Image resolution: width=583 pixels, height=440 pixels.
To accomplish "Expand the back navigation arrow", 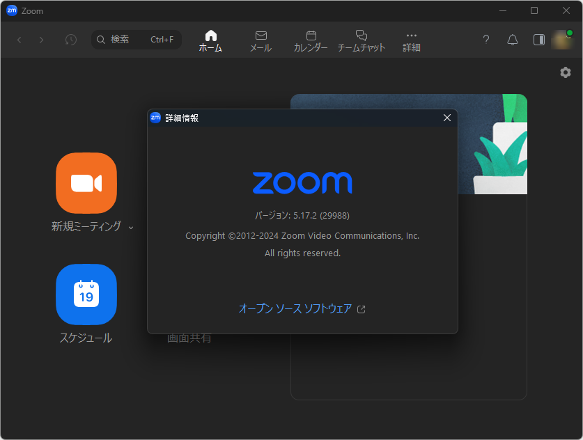I will click(x=19, y=40).
